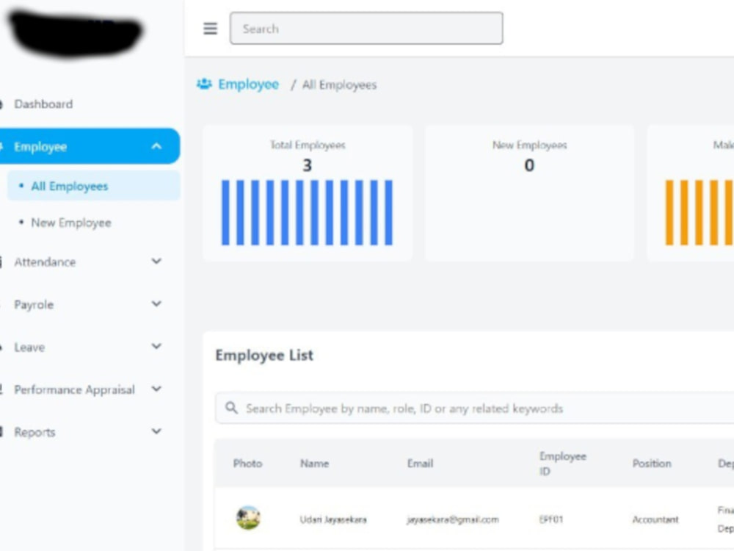The width and height of the screenshot is (734, 551).
Task: Open Udari Jayasekara's profile photo
Action: click(x=248, y=518)
